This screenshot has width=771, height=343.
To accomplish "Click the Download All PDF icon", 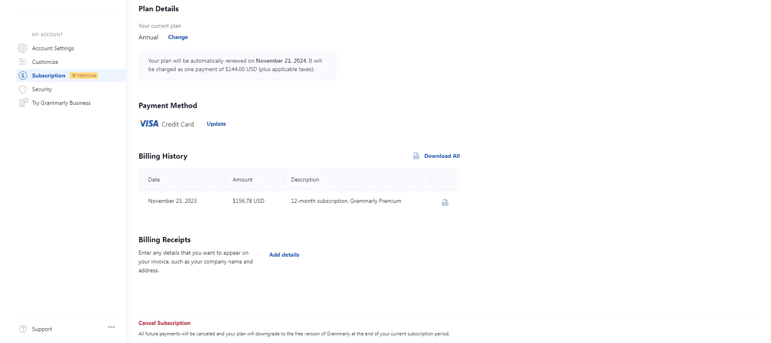I will coord(416,156).
